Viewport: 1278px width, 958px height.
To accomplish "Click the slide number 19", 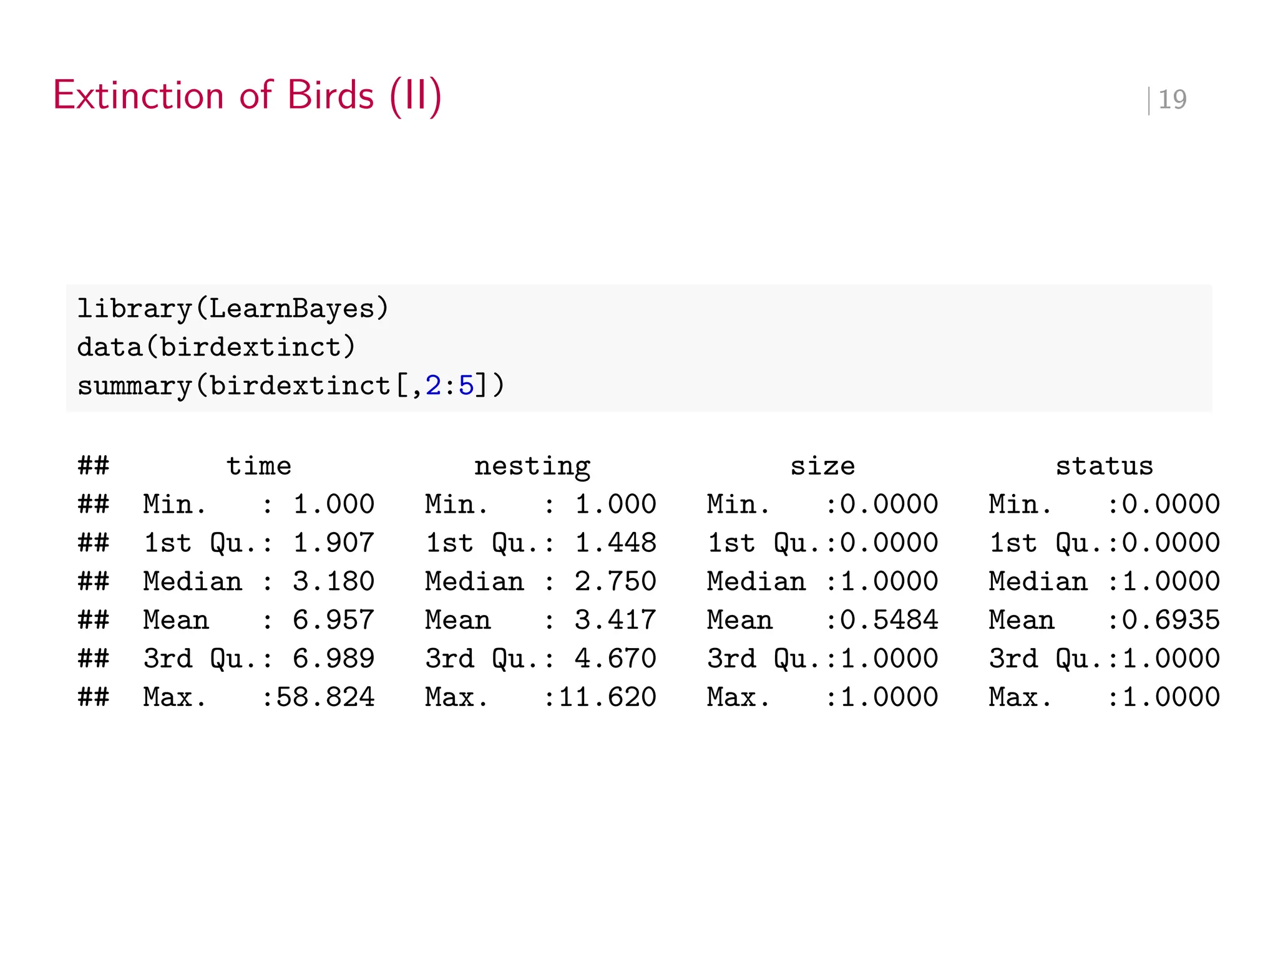I will [1173, 100].
